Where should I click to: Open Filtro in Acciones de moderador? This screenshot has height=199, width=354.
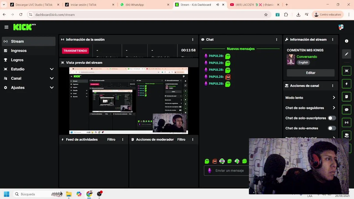click(x=181, y=140)
